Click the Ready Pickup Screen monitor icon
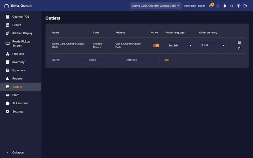Image resolution: width=253 pixels, height=158 pixels. click(8, 44)
